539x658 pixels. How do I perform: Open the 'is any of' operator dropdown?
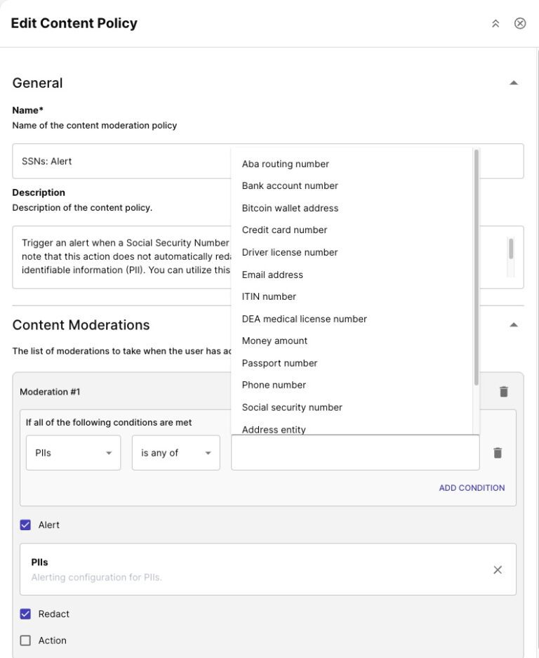pos(175,453)
